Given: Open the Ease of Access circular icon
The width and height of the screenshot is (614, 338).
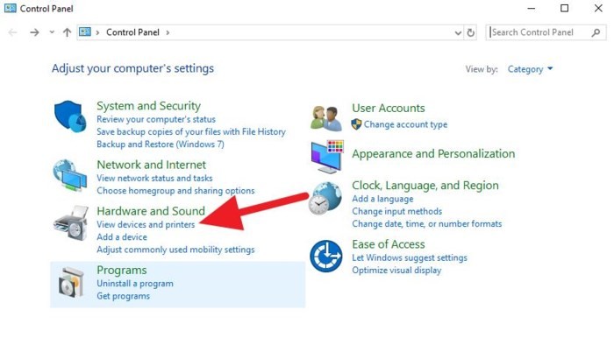Looking at the screenshot, I should pos(325,257).
